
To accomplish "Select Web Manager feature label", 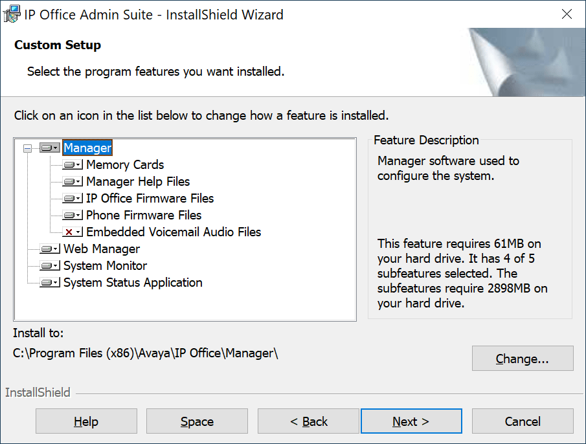I will 102,249.
